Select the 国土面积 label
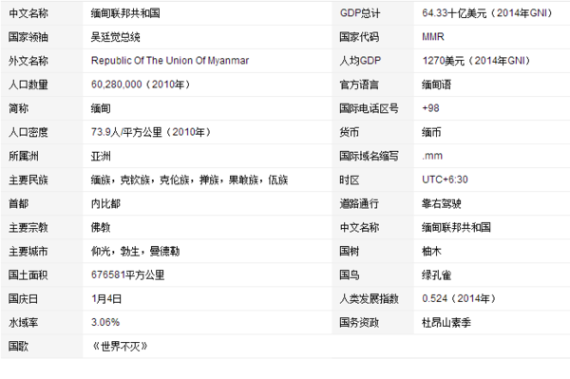The height and width of the screenshot is (379, 570). tap(28, 275)
